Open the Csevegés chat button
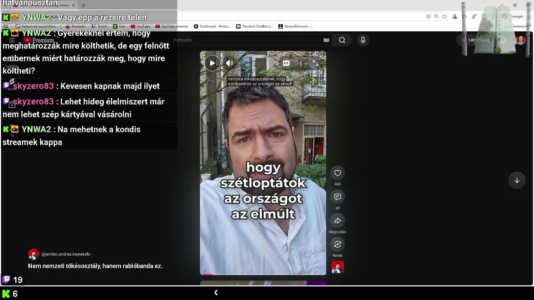Viewport: 534px width, 300px height. 513,16
